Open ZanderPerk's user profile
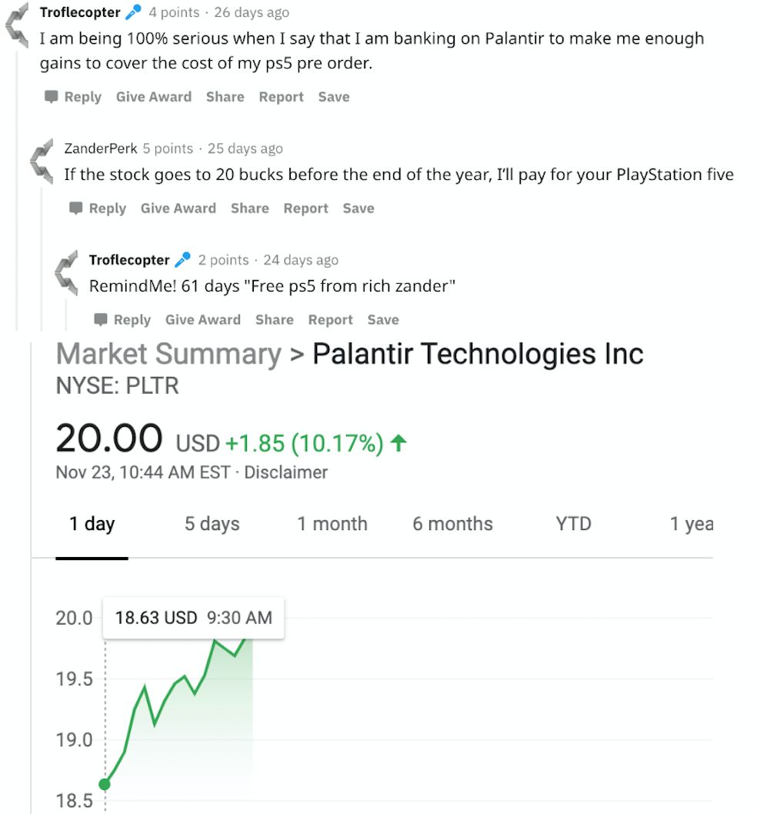This screenshot has height=814, width=757. point(101,148)
